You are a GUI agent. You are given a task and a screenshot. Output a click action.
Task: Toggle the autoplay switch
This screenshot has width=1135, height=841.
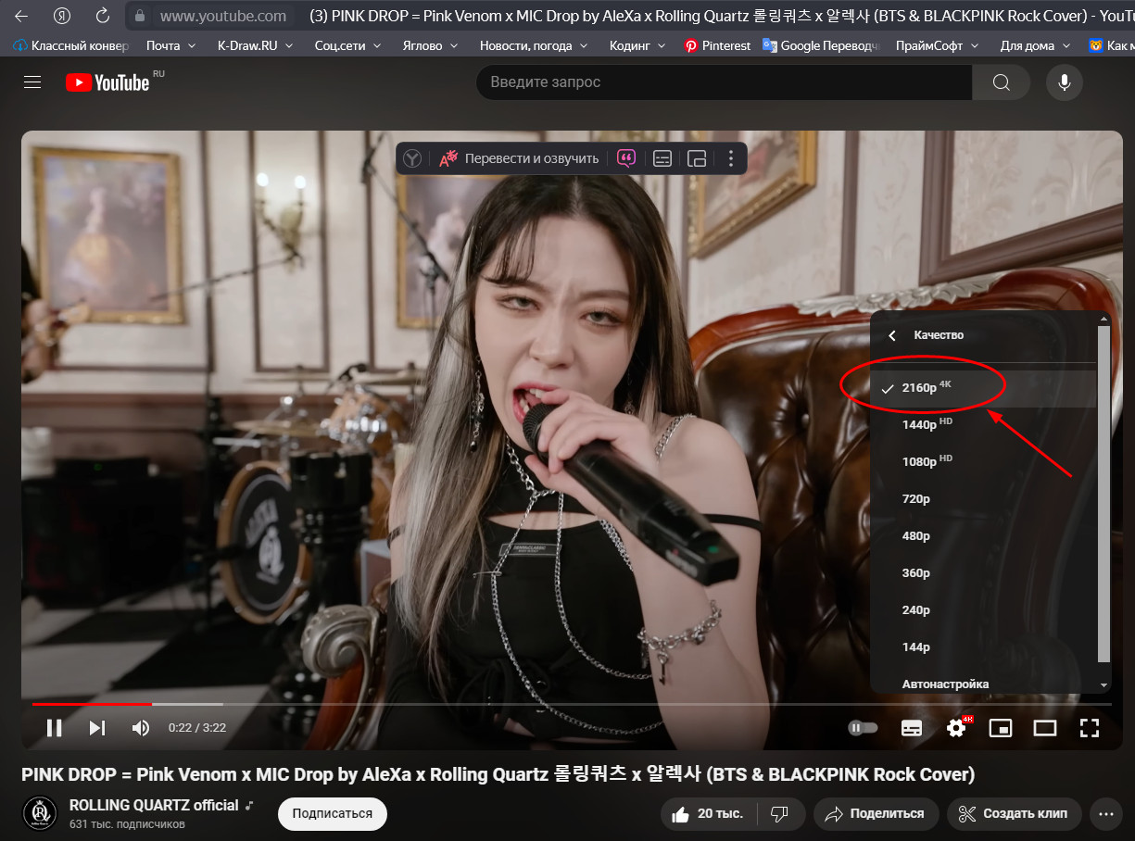click(863, 728)
